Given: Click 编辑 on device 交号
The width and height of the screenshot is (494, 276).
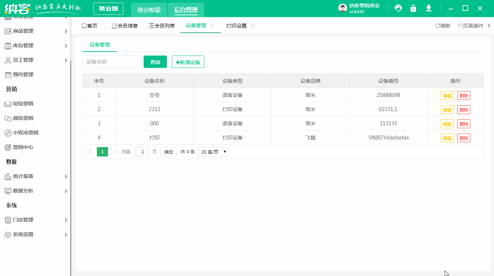Looking at the screenshot, I should 447,95.
